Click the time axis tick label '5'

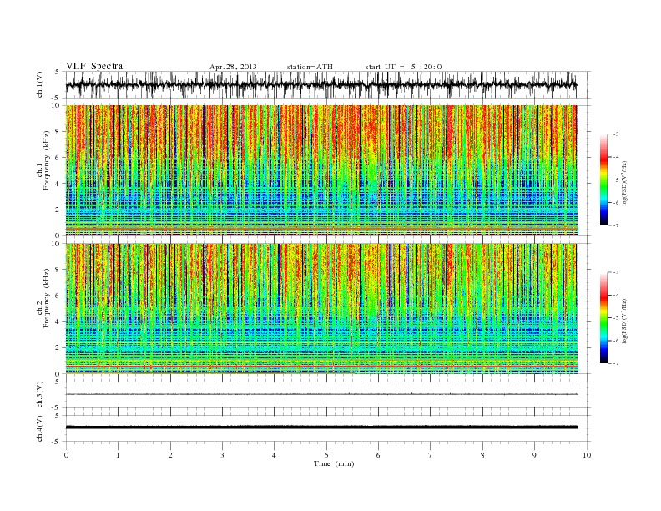coord(326,455)
